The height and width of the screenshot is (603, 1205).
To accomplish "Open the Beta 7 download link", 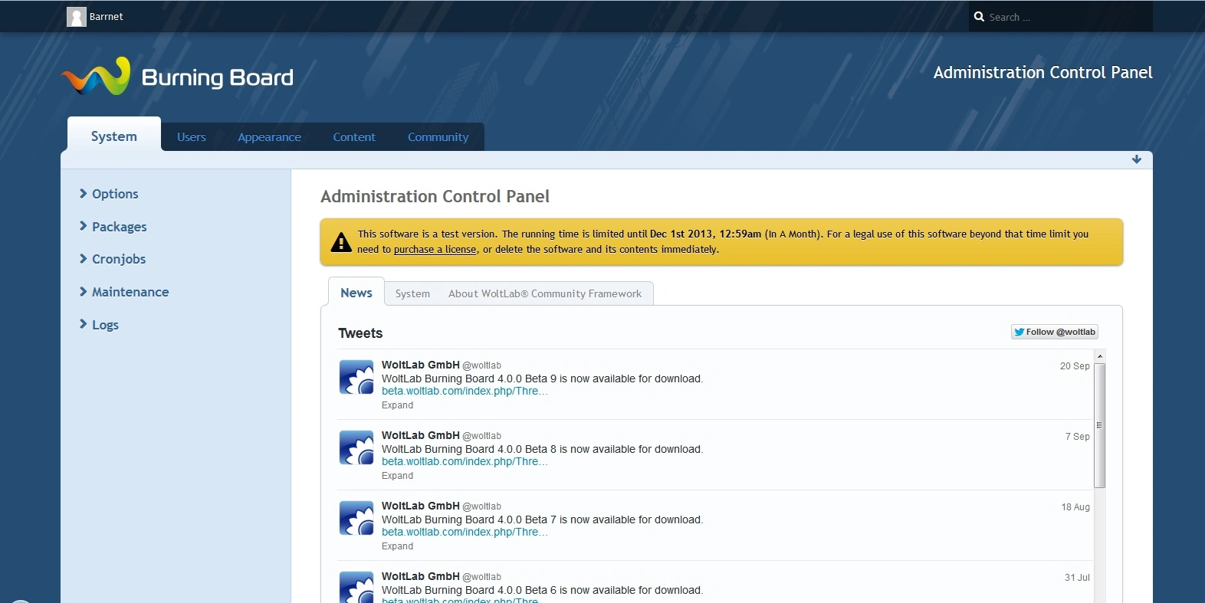I will tap(465, 532).
